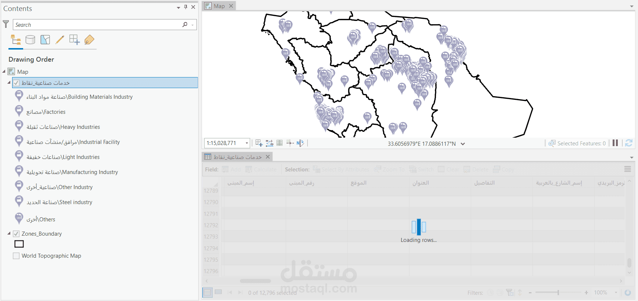Click the Zoom To selection button
The image size is (638, 301).
coord(389,169)
